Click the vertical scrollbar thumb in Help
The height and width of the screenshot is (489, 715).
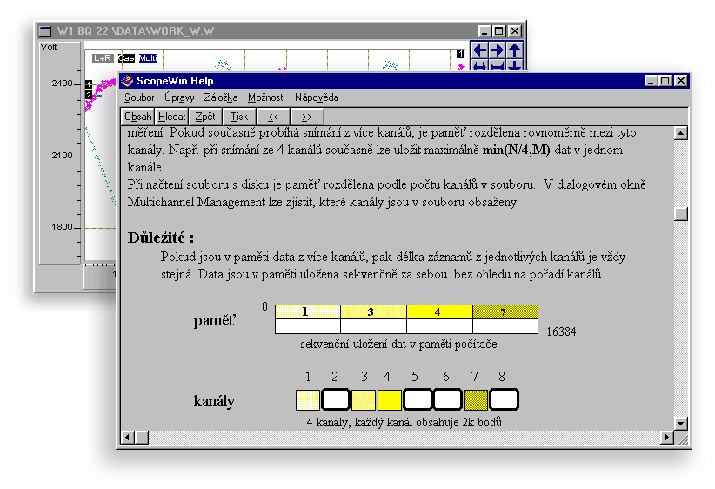coord(681,214)
